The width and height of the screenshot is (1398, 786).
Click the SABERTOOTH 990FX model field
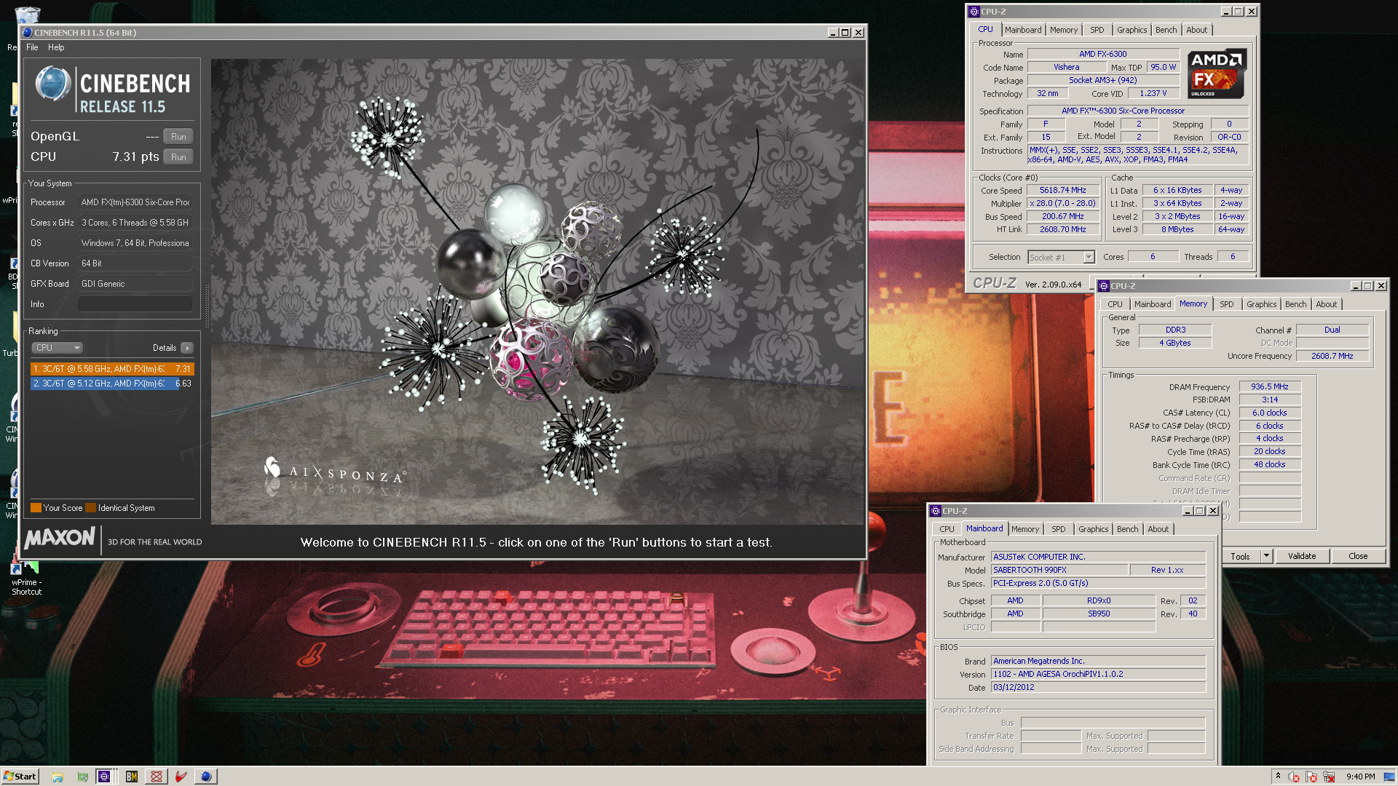tap(1059, 570)
